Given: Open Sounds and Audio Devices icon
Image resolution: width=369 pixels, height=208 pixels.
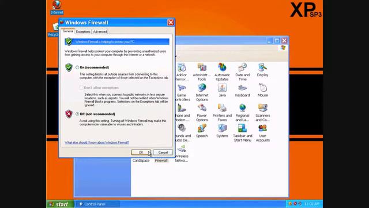Looking at the screenshot, I should (x=182, y=128).
